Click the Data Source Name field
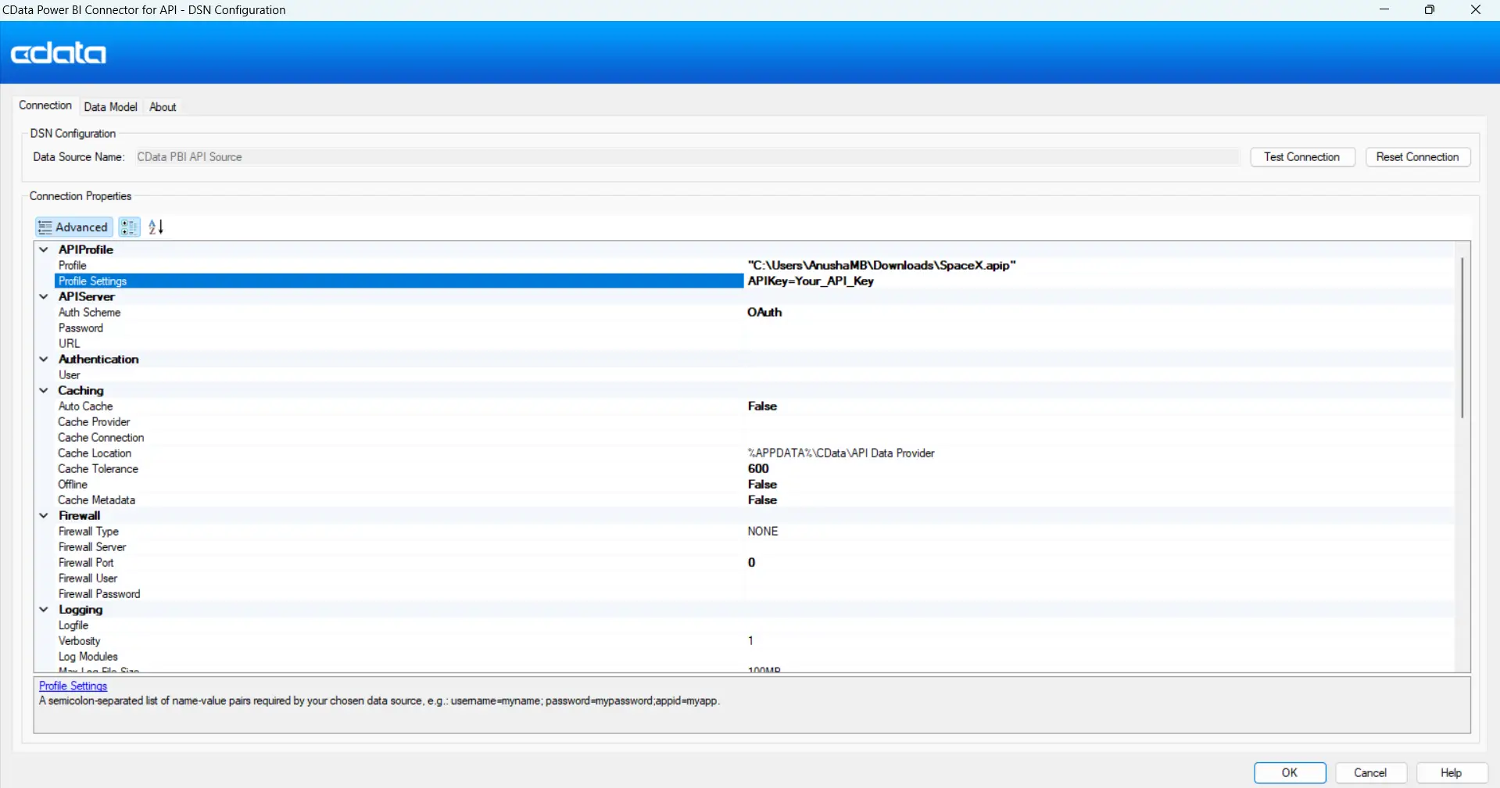The height and width of the screenshot is (788, 1500). click(687, 157)
